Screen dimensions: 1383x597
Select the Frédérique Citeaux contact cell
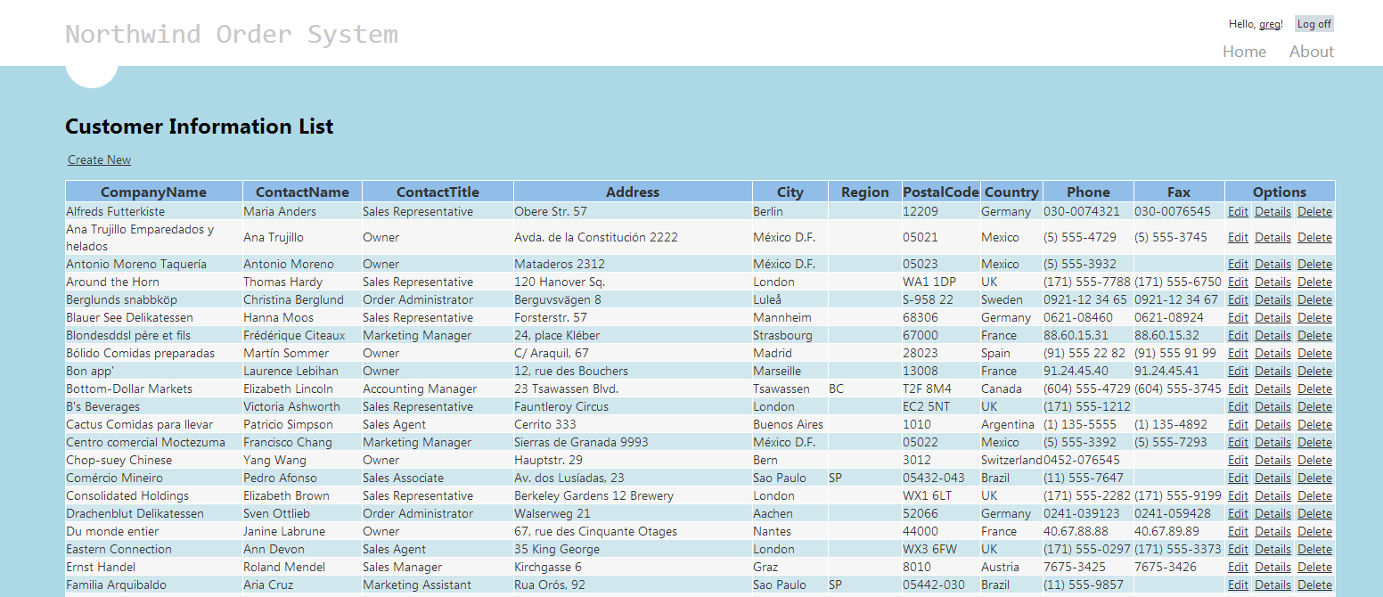[x=302, y=335]
